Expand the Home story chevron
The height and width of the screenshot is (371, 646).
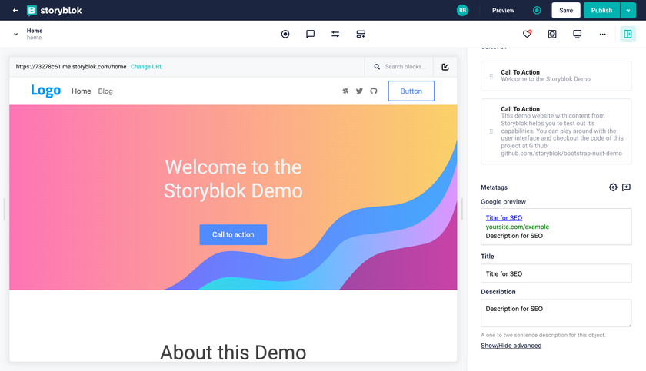tap(15, 34)
